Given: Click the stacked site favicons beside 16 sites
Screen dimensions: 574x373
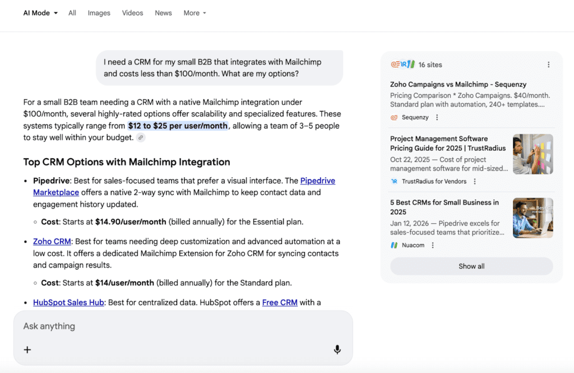Looking at the screenshot, I should coord(404,65).
